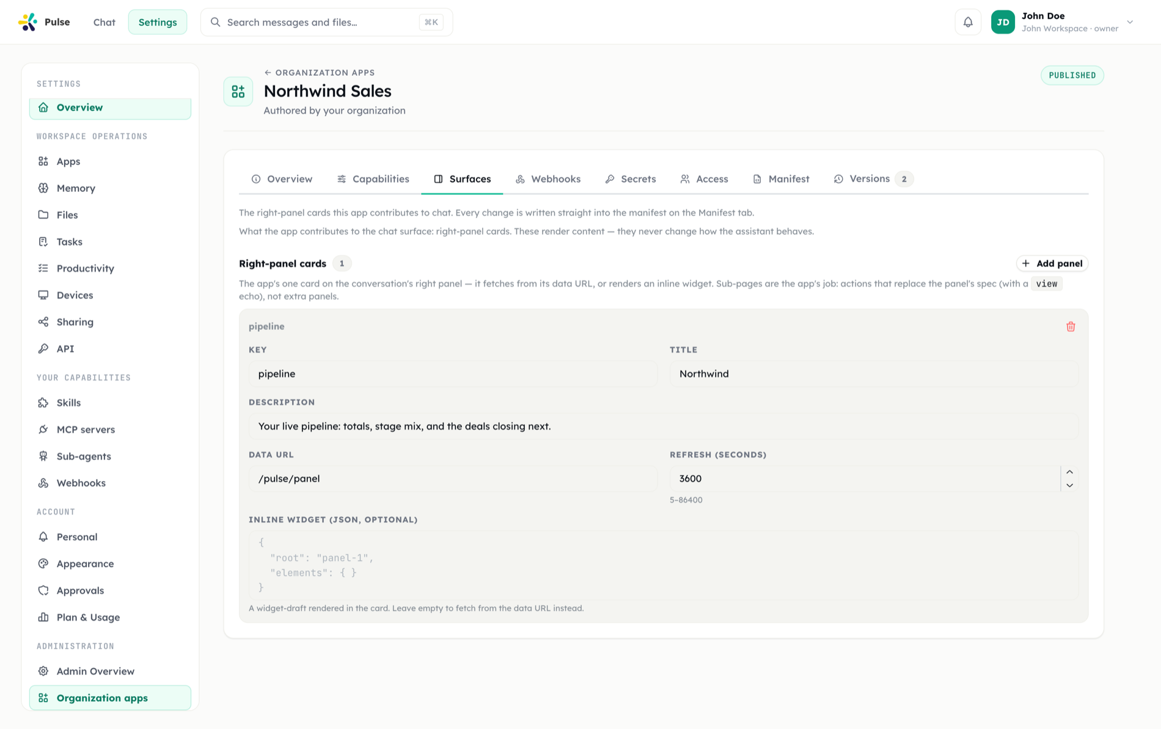Image resolution: width=1161 pixels, height=729 pixels.
Task: Expand the John Doe account menu chevron
Action: pos(1130,22)
